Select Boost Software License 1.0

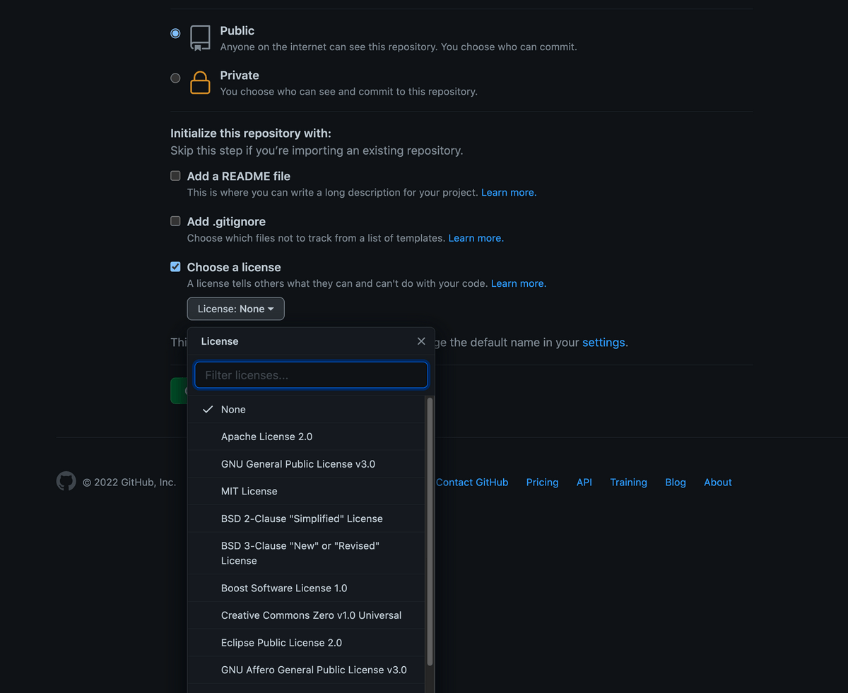(x=283, y=588)
